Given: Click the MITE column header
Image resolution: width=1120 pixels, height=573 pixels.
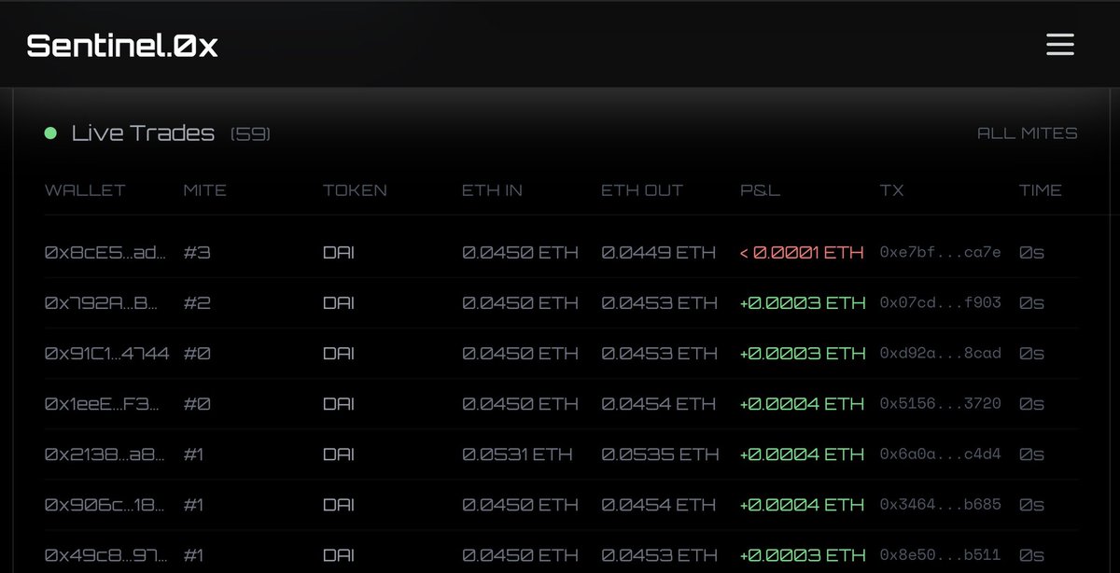Looking at the screenshot, I should [205, 190].
